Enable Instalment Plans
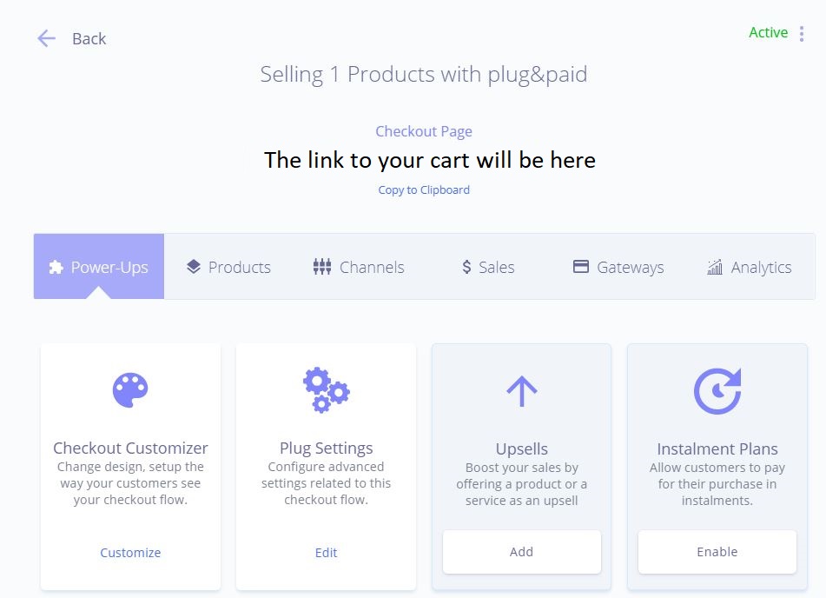826x598 pixels. pos(717,552)
